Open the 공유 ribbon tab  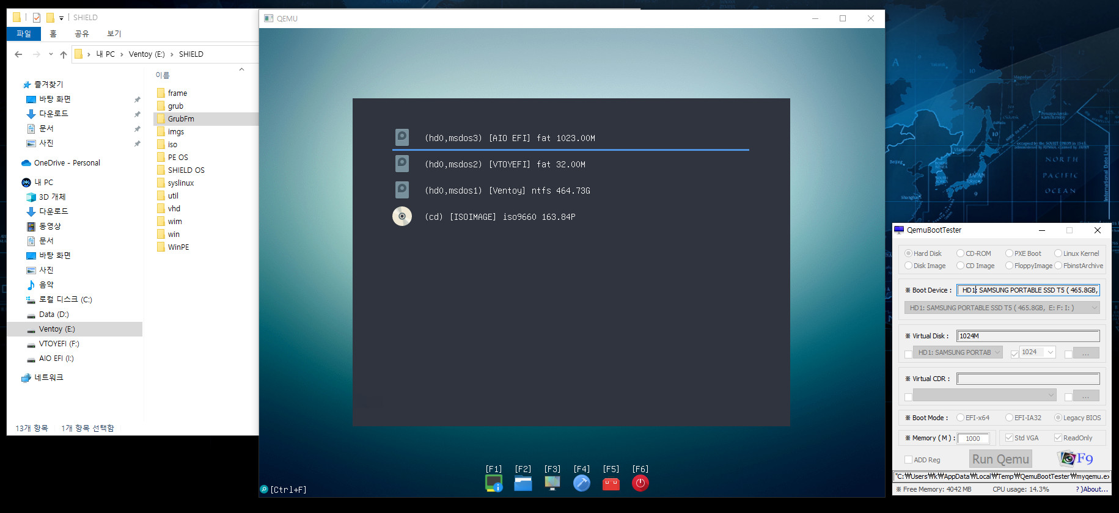point(81,34)
